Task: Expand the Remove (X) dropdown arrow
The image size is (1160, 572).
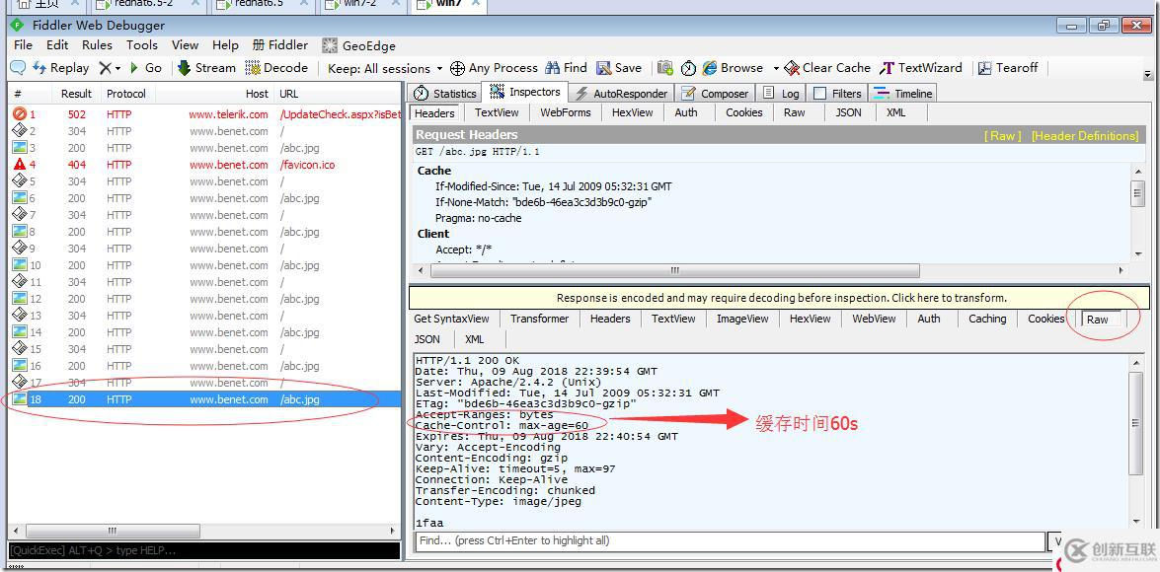Action: pyautogui.click(x=117, y=68)
